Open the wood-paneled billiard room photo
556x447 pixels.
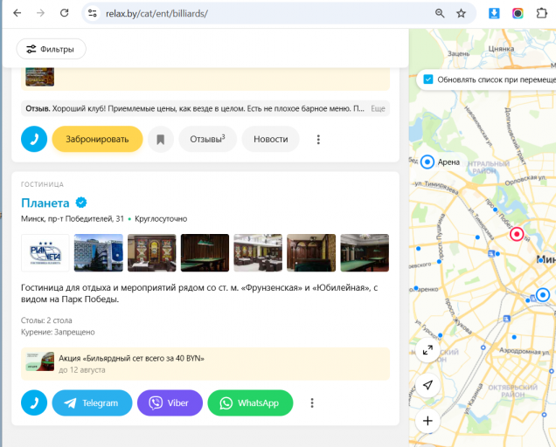pos(311,253)
